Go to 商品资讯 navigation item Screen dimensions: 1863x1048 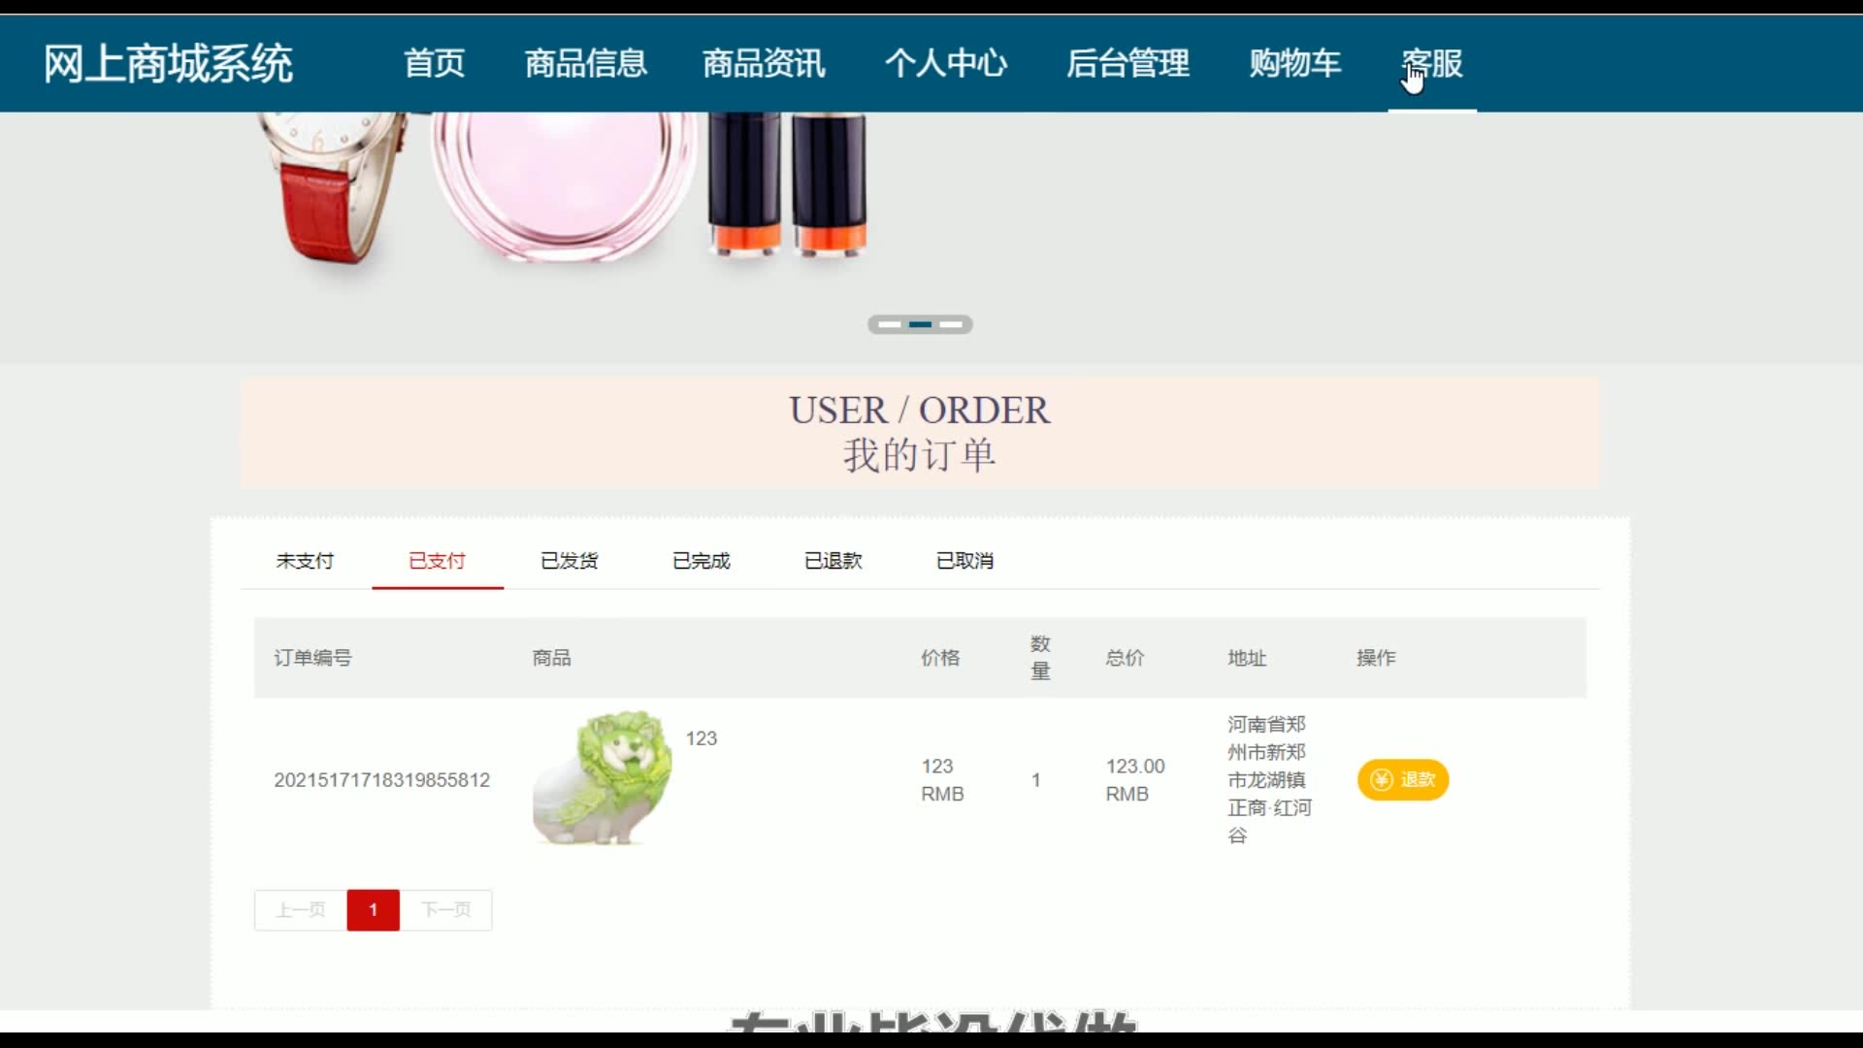point(764,64)
